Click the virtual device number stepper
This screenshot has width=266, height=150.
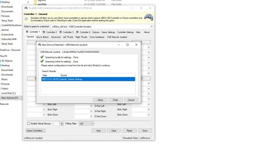[x=62, y=124]
